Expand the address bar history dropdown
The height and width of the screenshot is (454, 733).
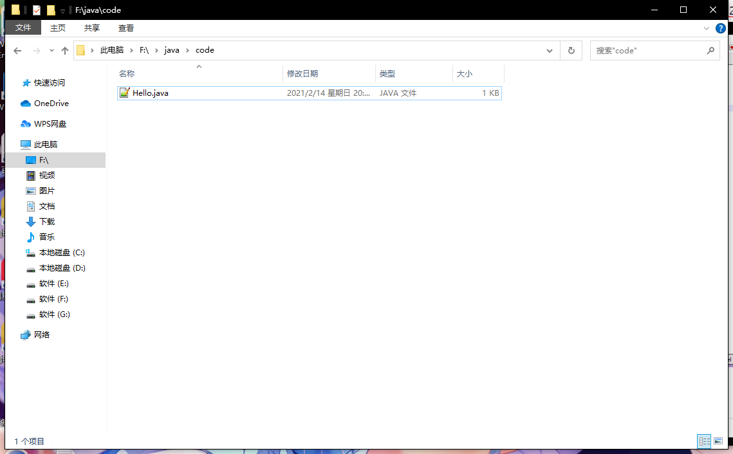550,50
